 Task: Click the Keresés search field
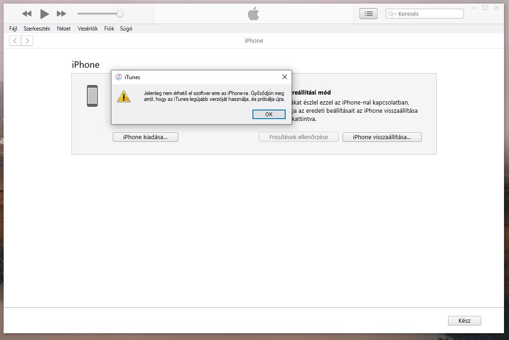(424, 14)
